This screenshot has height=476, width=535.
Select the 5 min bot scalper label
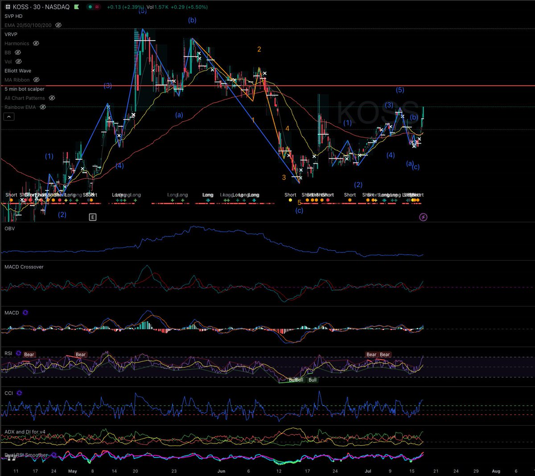pyautogui.click(x=25, y=89)
